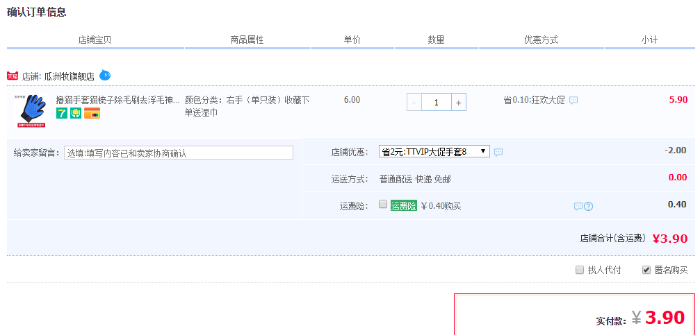This screenshot has height=335, width=700.
Task: Click the shipping fee 0.00 value
Action: [678, 178]
